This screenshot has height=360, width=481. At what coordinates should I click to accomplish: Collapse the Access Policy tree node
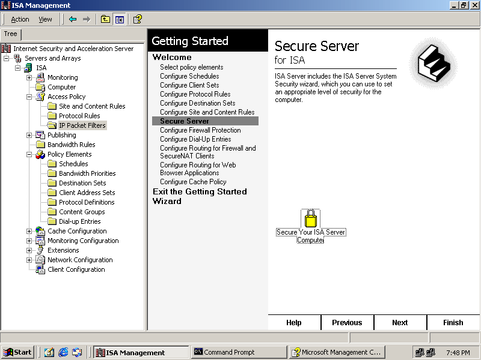[29, 97]
